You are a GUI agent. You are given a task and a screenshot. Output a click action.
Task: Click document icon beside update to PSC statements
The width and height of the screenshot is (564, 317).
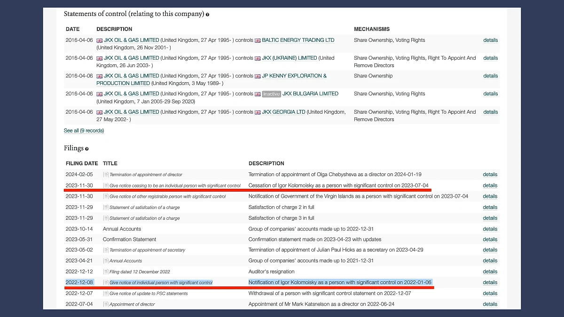point(106,294)
